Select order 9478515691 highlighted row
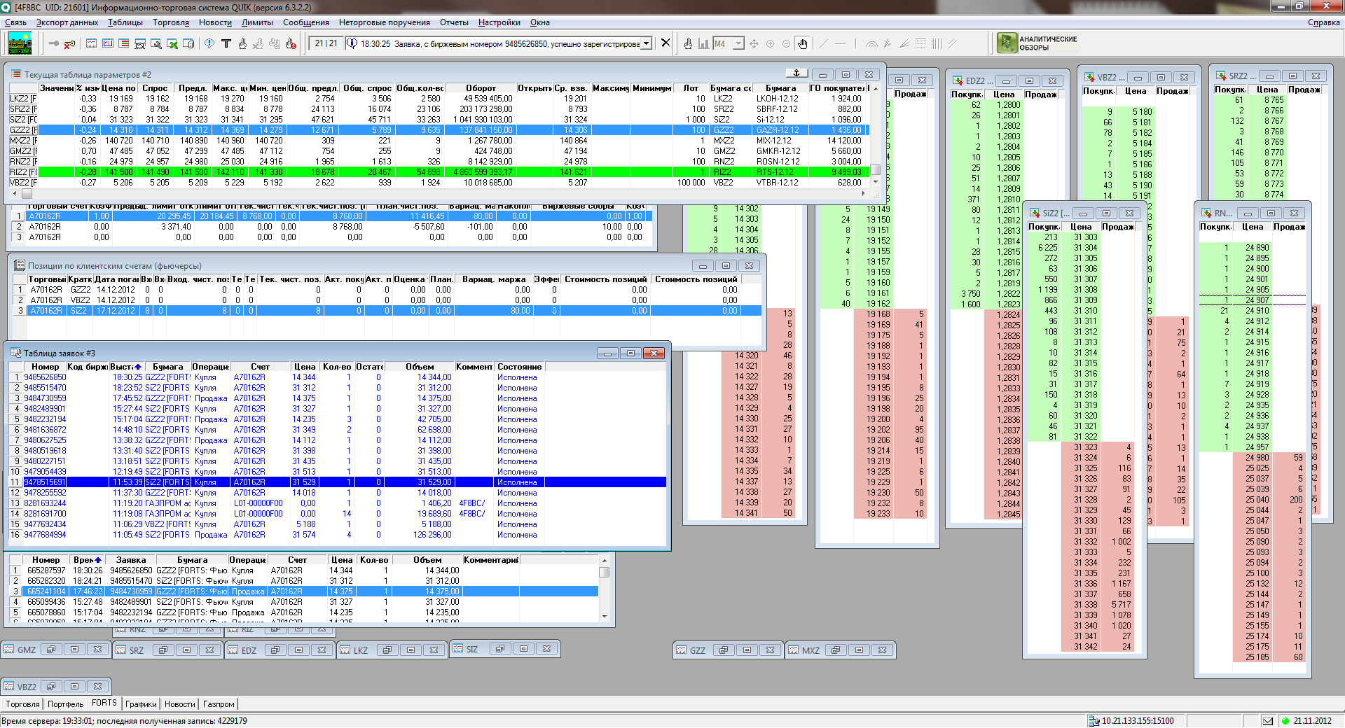This screenshot has width=1345, height=728. pyautogui.click(x=338, y=482)
